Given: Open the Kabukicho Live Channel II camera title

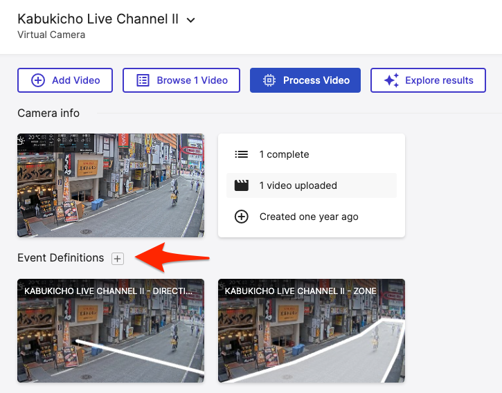Looking at the screenshot, I should click(98, 19).
